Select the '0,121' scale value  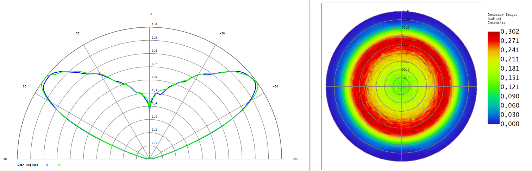pyautogui.click(x=511, y=87)
